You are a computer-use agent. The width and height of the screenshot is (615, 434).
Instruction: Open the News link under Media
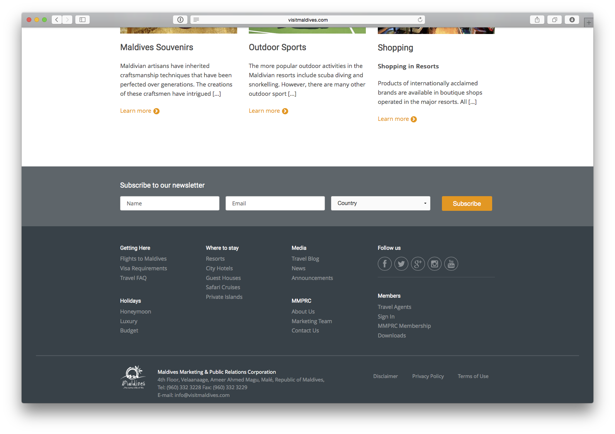pos(299,268)
